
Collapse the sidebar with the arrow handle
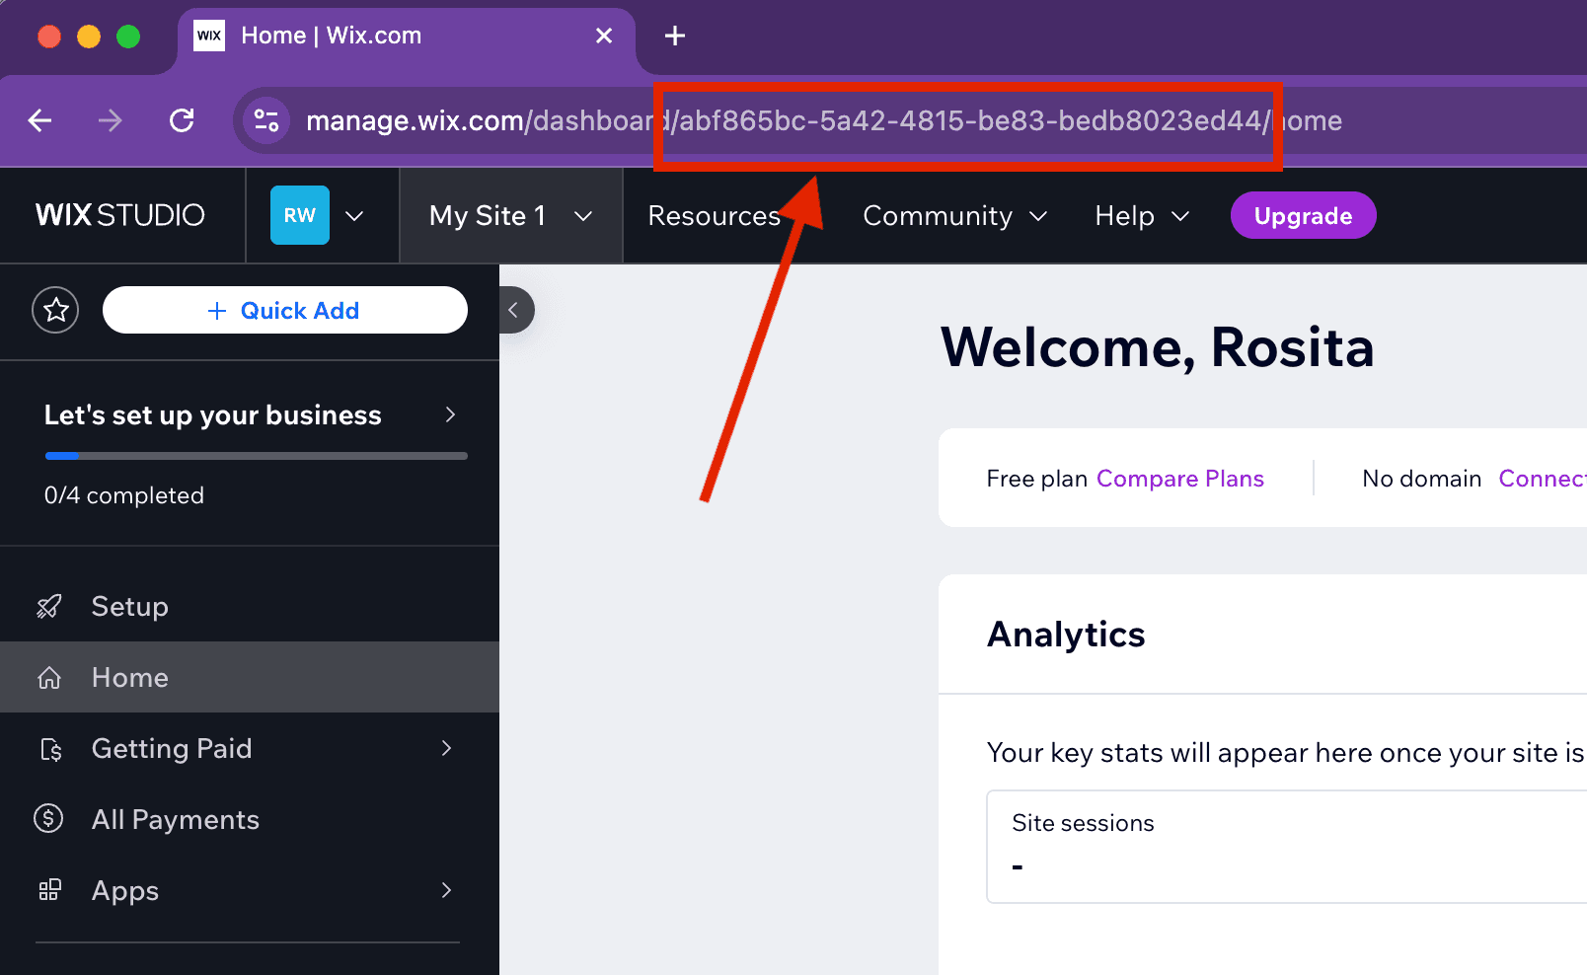tap(515, 310)
